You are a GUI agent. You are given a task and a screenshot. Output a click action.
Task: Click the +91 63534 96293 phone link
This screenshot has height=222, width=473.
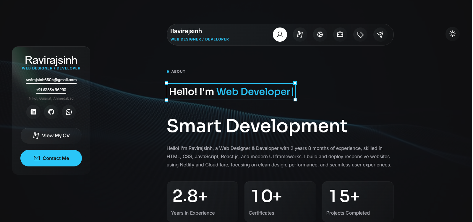[x=51, y=90]
